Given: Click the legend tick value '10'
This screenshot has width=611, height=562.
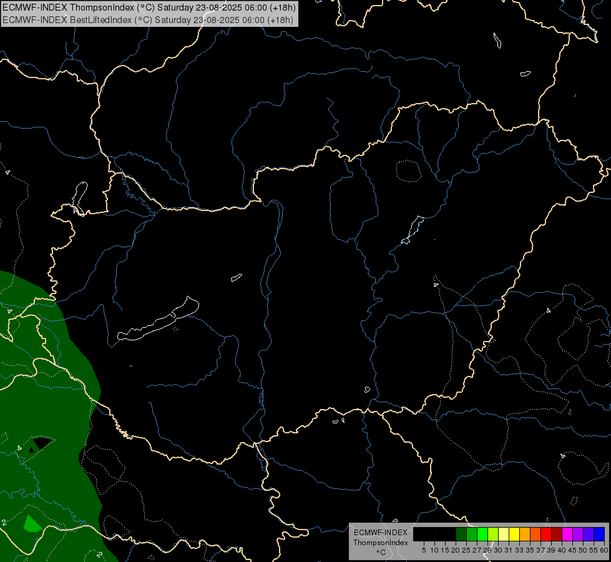Looking at the screenshot, I should point(434,550).
